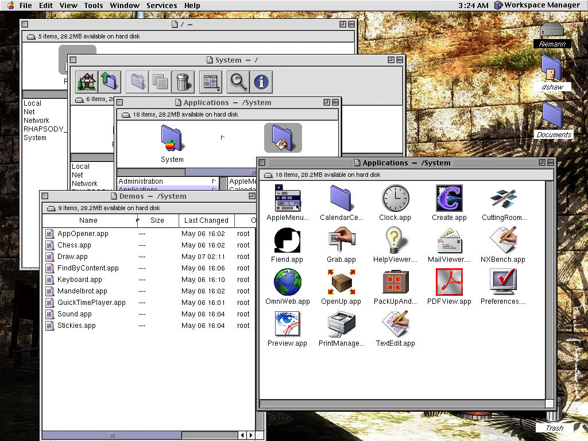
Task: Click the Trash label on desktop
Action: click(554, 428)
